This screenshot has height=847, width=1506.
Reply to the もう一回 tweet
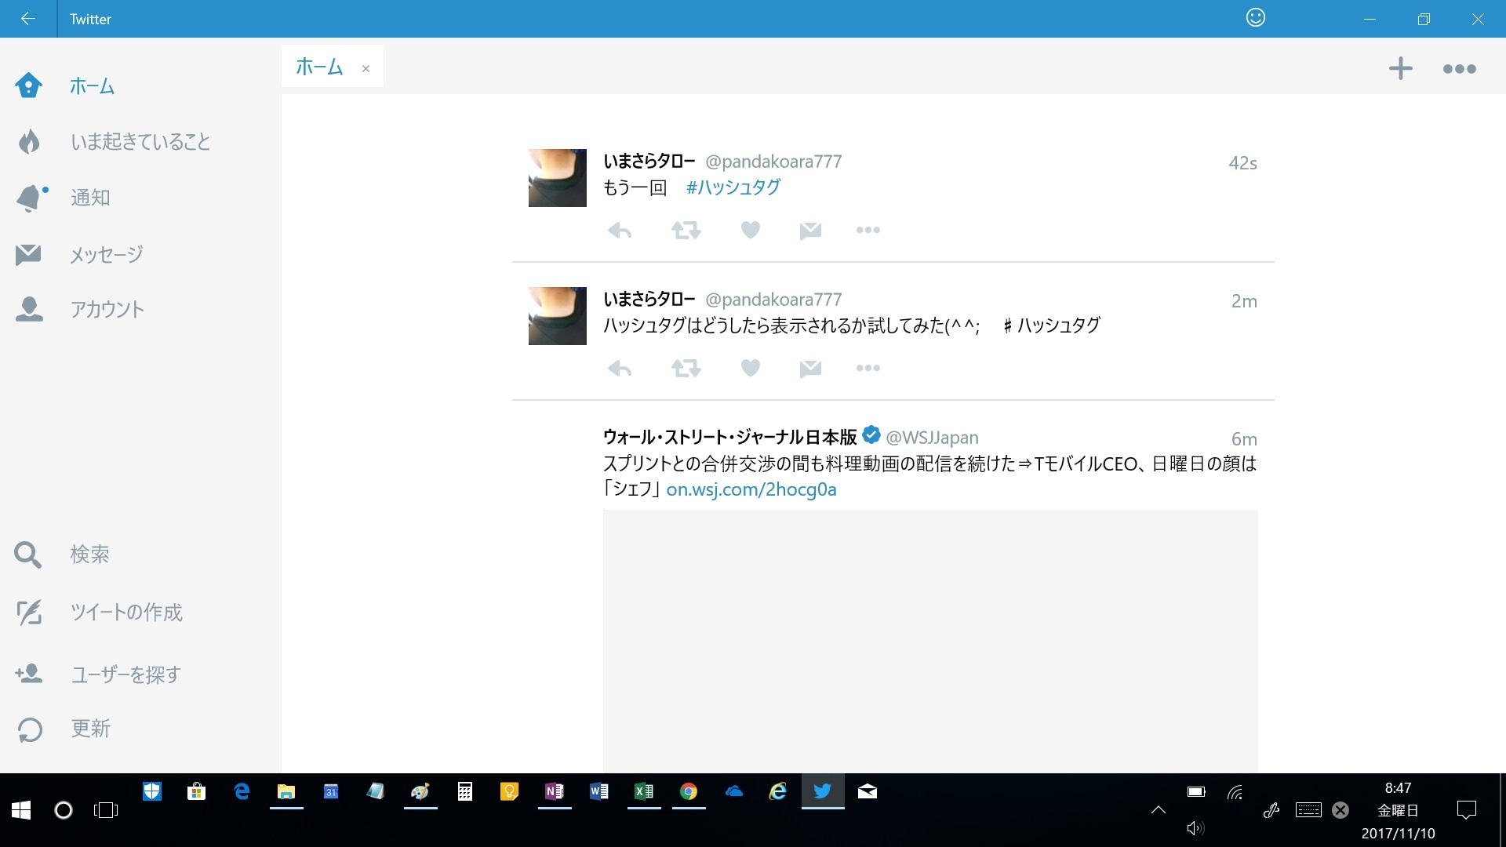pos(620,231)
